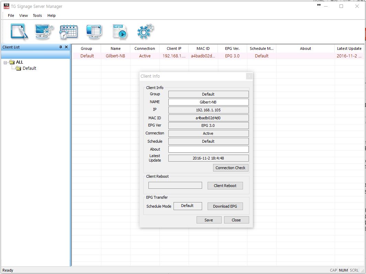Image resolution: width=366 pixels, height=274 pixels.
Task: Open the Tools menu
Action: [x=37, y=15]
